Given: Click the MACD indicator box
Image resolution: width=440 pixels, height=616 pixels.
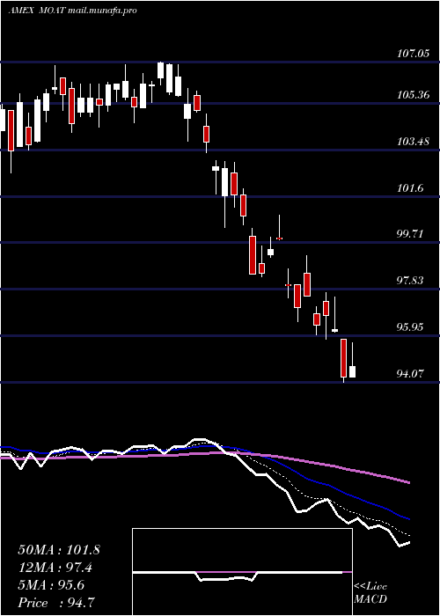Looking at the screenshot, I should tap(242, 572).
